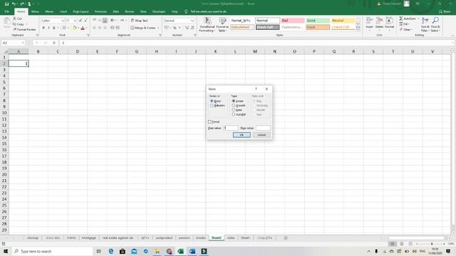The image size is (456, 256).
Task: Apply cell borders from the ribbon
Action: click(x=64, y=28)
